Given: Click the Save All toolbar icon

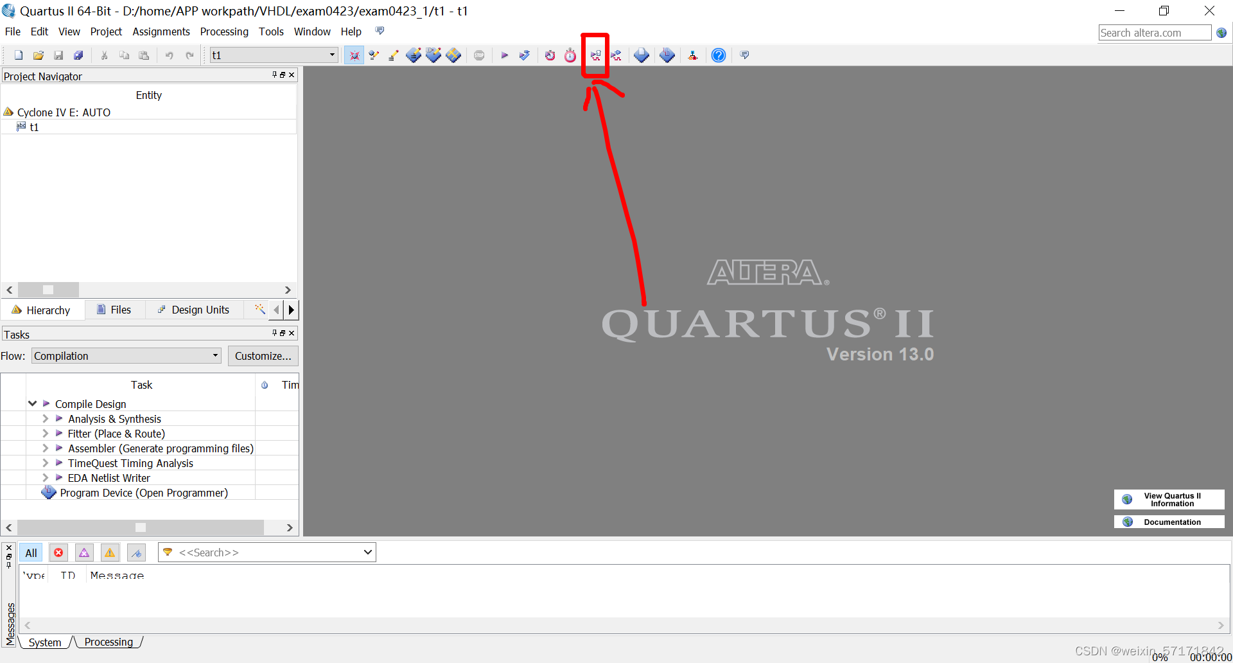Looking at the screenshot, I should click(78, 55).
